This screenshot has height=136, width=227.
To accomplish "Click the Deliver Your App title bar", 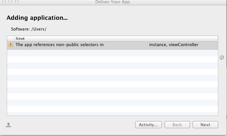I will [x=113, y=2].
